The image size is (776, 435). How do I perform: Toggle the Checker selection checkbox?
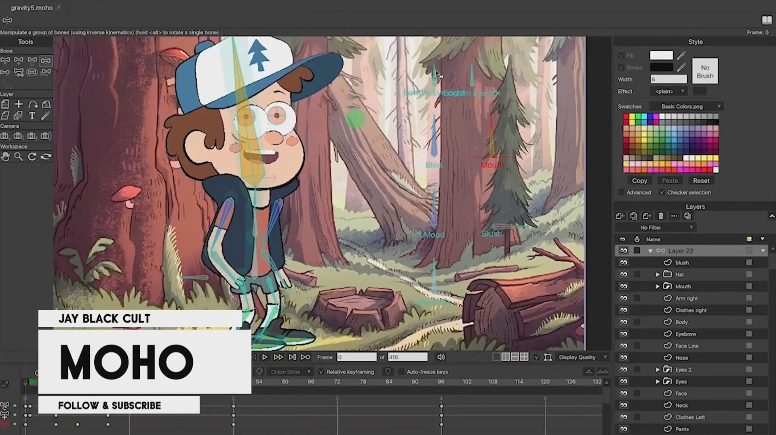pyautogui.click(x=662, y=192)
